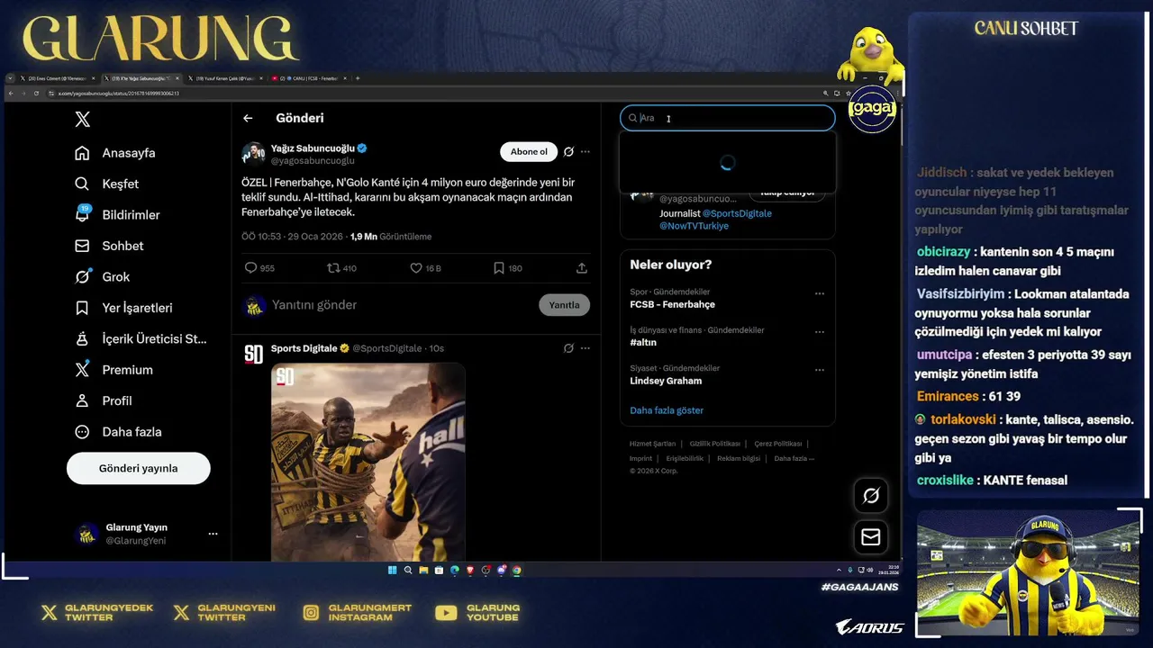Like the post with 16 B likes
The image size is (1153, 648).
(425, 268)
